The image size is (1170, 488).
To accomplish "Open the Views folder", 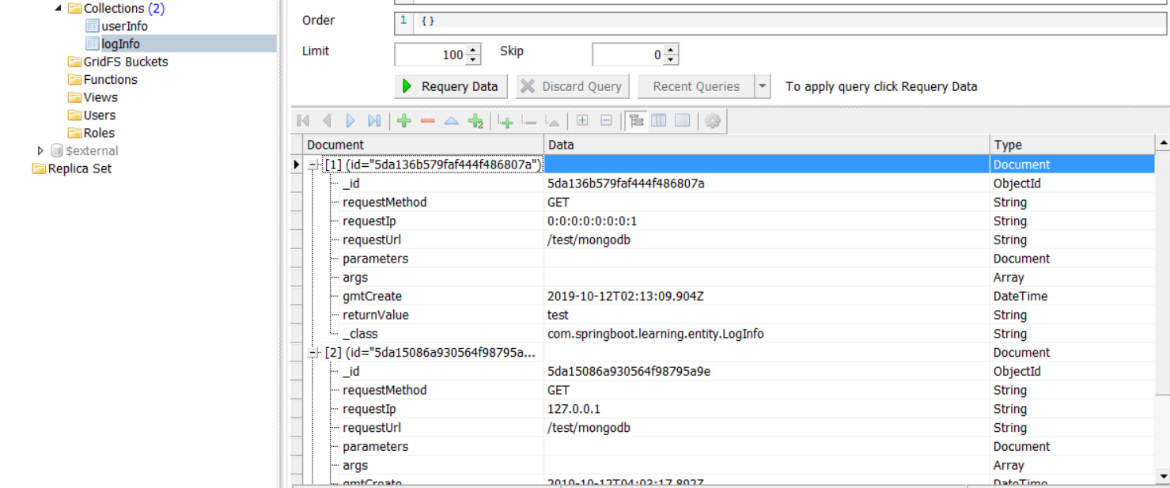I will point(93,97).
